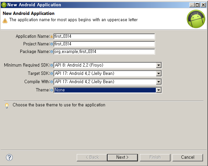Click the uppercase letter warning message
Viewport: 208px width, 166px height.
click(73, 20)
